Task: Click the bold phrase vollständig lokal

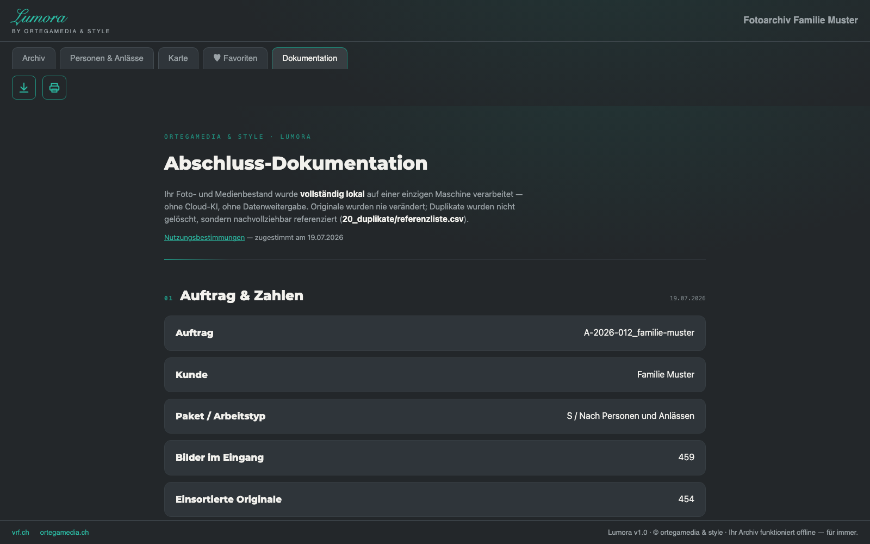Action: pos(332,194)
